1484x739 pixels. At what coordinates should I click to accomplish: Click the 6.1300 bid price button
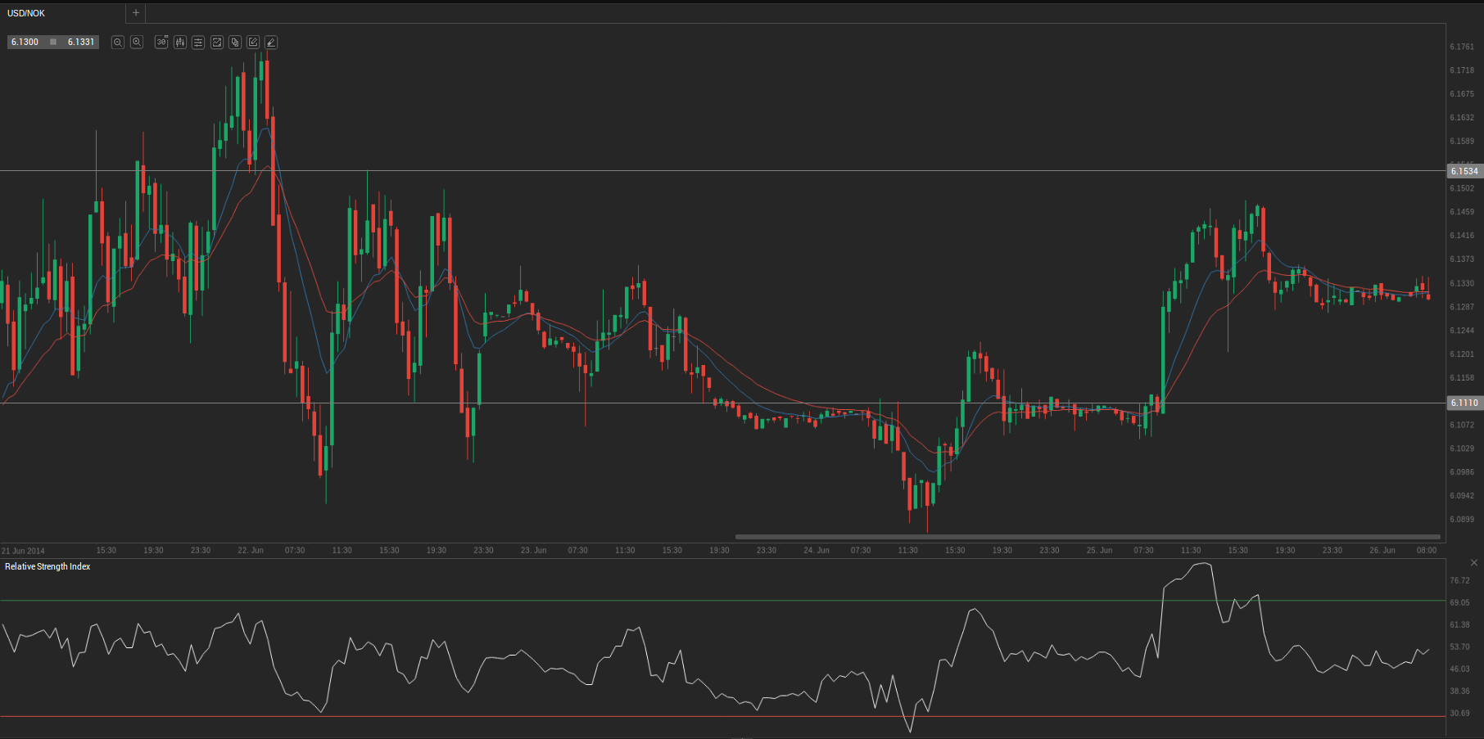tap(25, 42)
